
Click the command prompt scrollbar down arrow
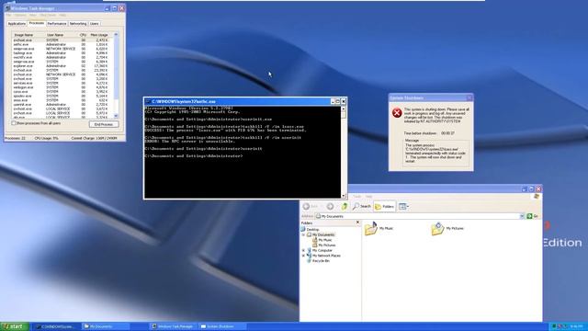(344, 196)
